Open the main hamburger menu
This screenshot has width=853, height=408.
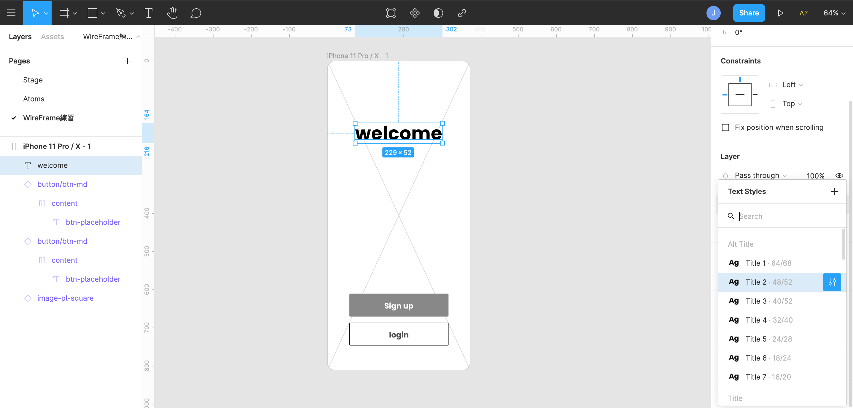[x=11, y=13]
